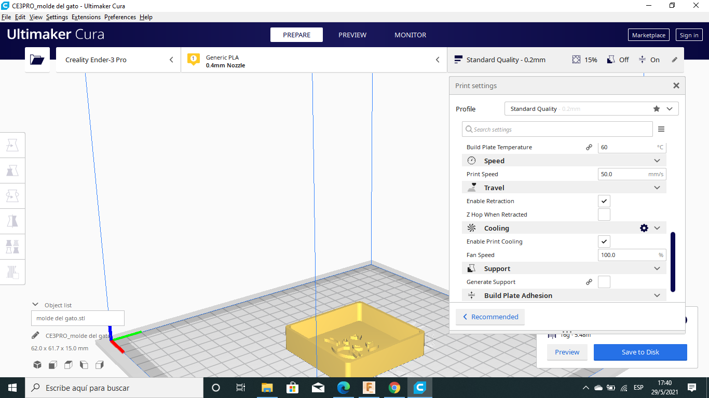
Task: Click the Fan Speed value field
Action: pos(632,255)
